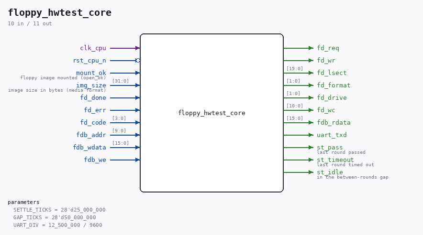
Task: Select the fd_wc output port label
Action: tap(326, 110)
